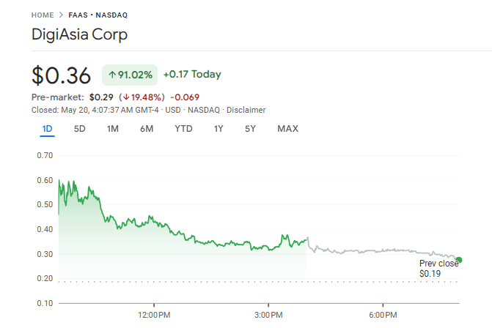Show the MAX chart range
The width and height of the screenshot is (492, 328).
click(287, 129)
